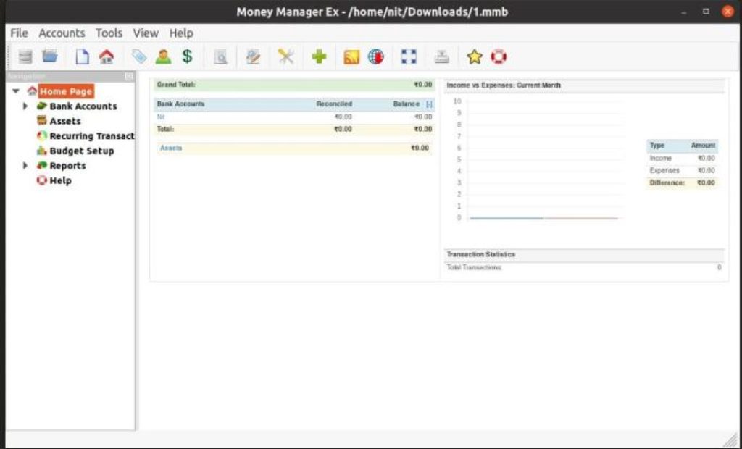Collapse the Bank Accounts table with [-]

coord(429,104)
